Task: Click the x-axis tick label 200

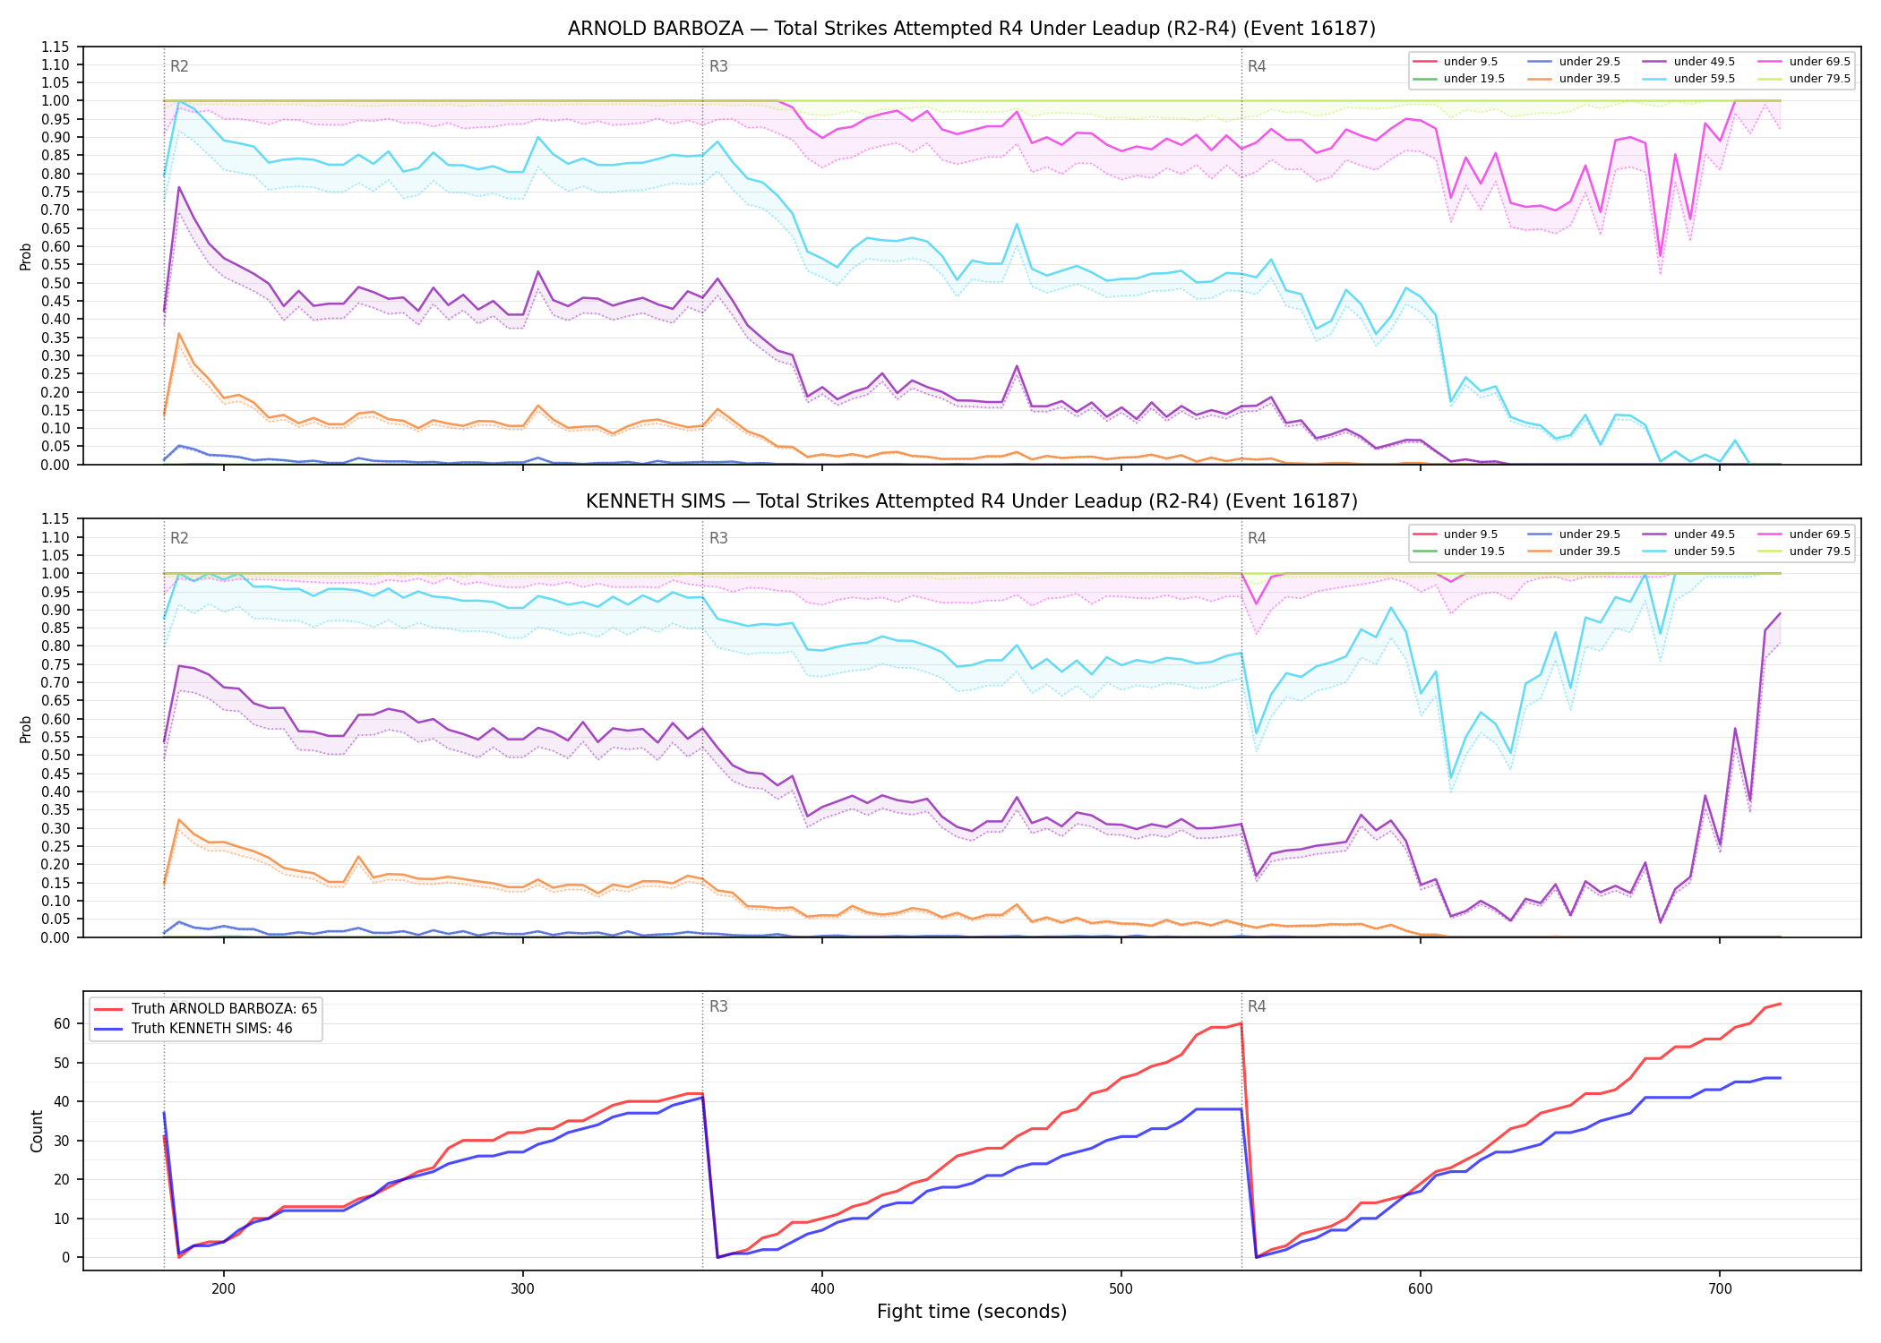Action: pos(223,1288)
